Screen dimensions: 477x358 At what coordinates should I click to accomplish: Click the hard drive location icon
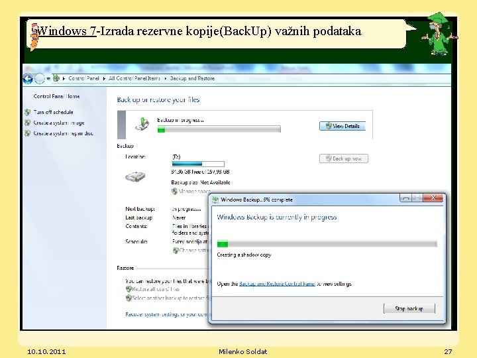(135, 176)
